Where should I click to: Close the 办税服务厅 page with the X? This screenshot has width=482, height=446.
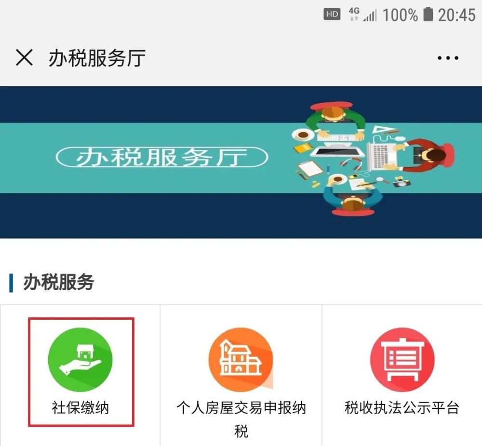tap(24, 57)
